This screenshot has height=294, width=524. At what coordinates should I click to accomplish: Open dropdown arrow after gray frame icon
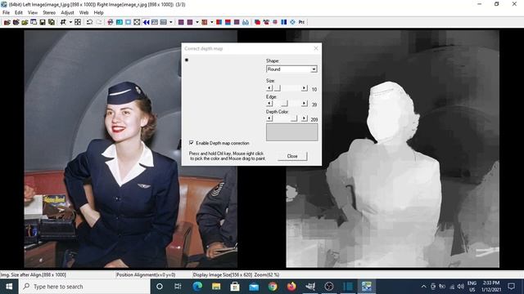pyautogui.click(x=171, y=22)
